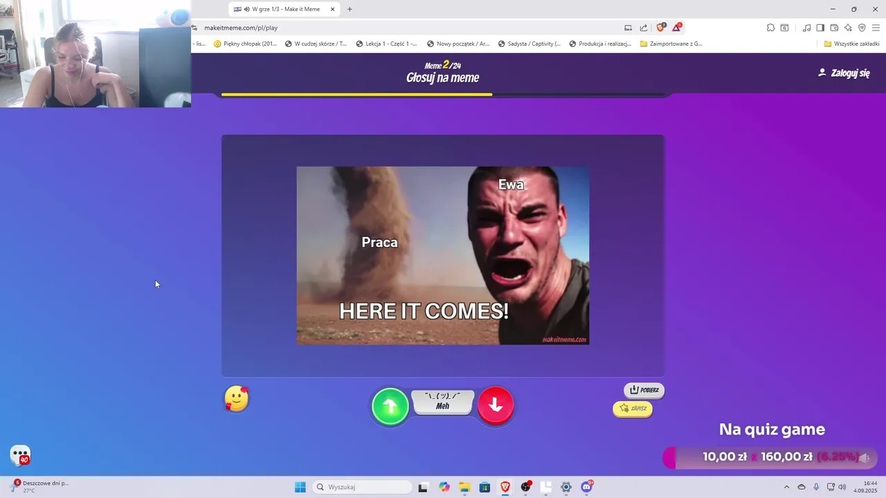The height and width of the screenshot is (498, 886).
Task: Show hidden system tray icons
Action: pos(786,487)
